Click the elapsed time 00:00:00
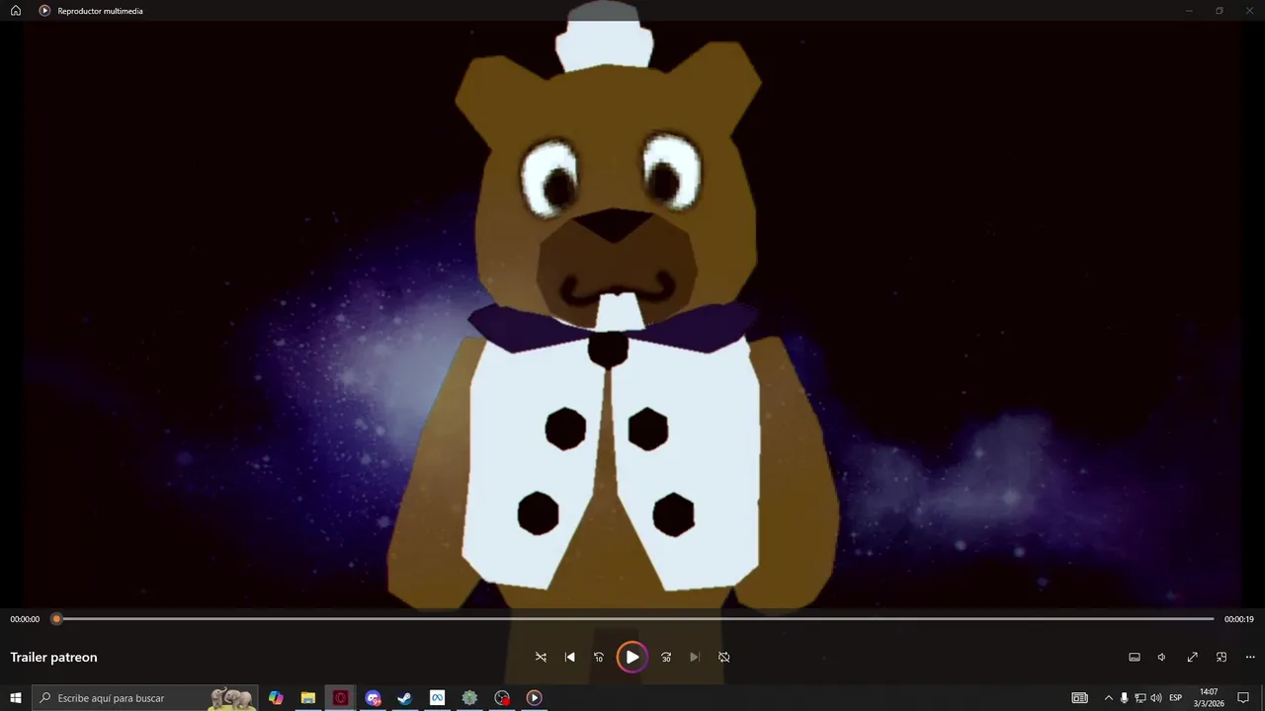This screenshot has height=711, width=1265. 25,619
